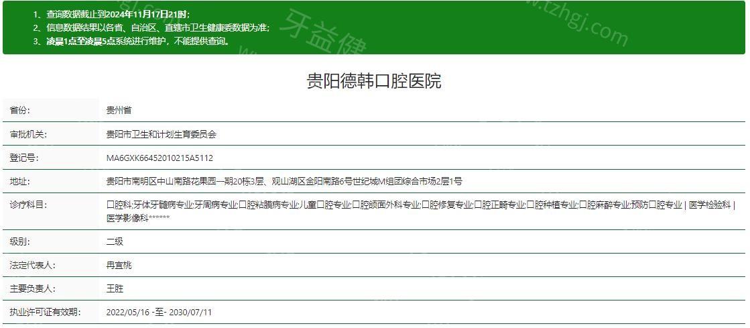The image size is (750, 328).
Task: Click the 登记号 field label
Action: (x=24, y=158)
